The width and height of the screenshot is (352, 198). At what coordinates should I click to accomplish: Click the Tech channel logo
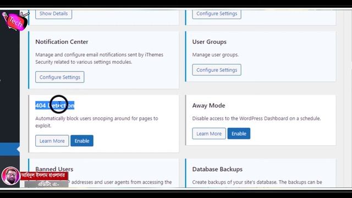pos(15,21)
